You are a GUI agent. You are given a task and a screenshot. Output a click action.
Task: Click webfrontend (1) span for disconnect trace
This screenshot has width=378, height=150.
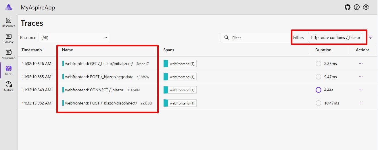coord(180,103)
